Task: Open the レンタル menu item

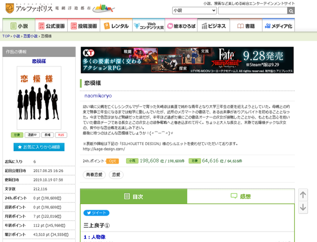Action: (116, 26)
